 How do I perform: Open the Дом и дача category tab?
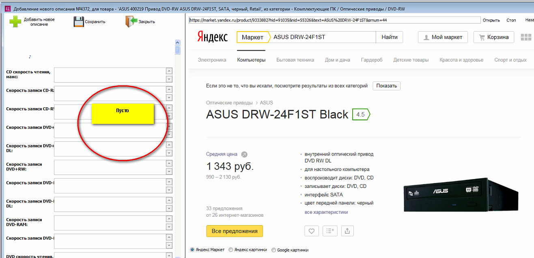[337, 60]
